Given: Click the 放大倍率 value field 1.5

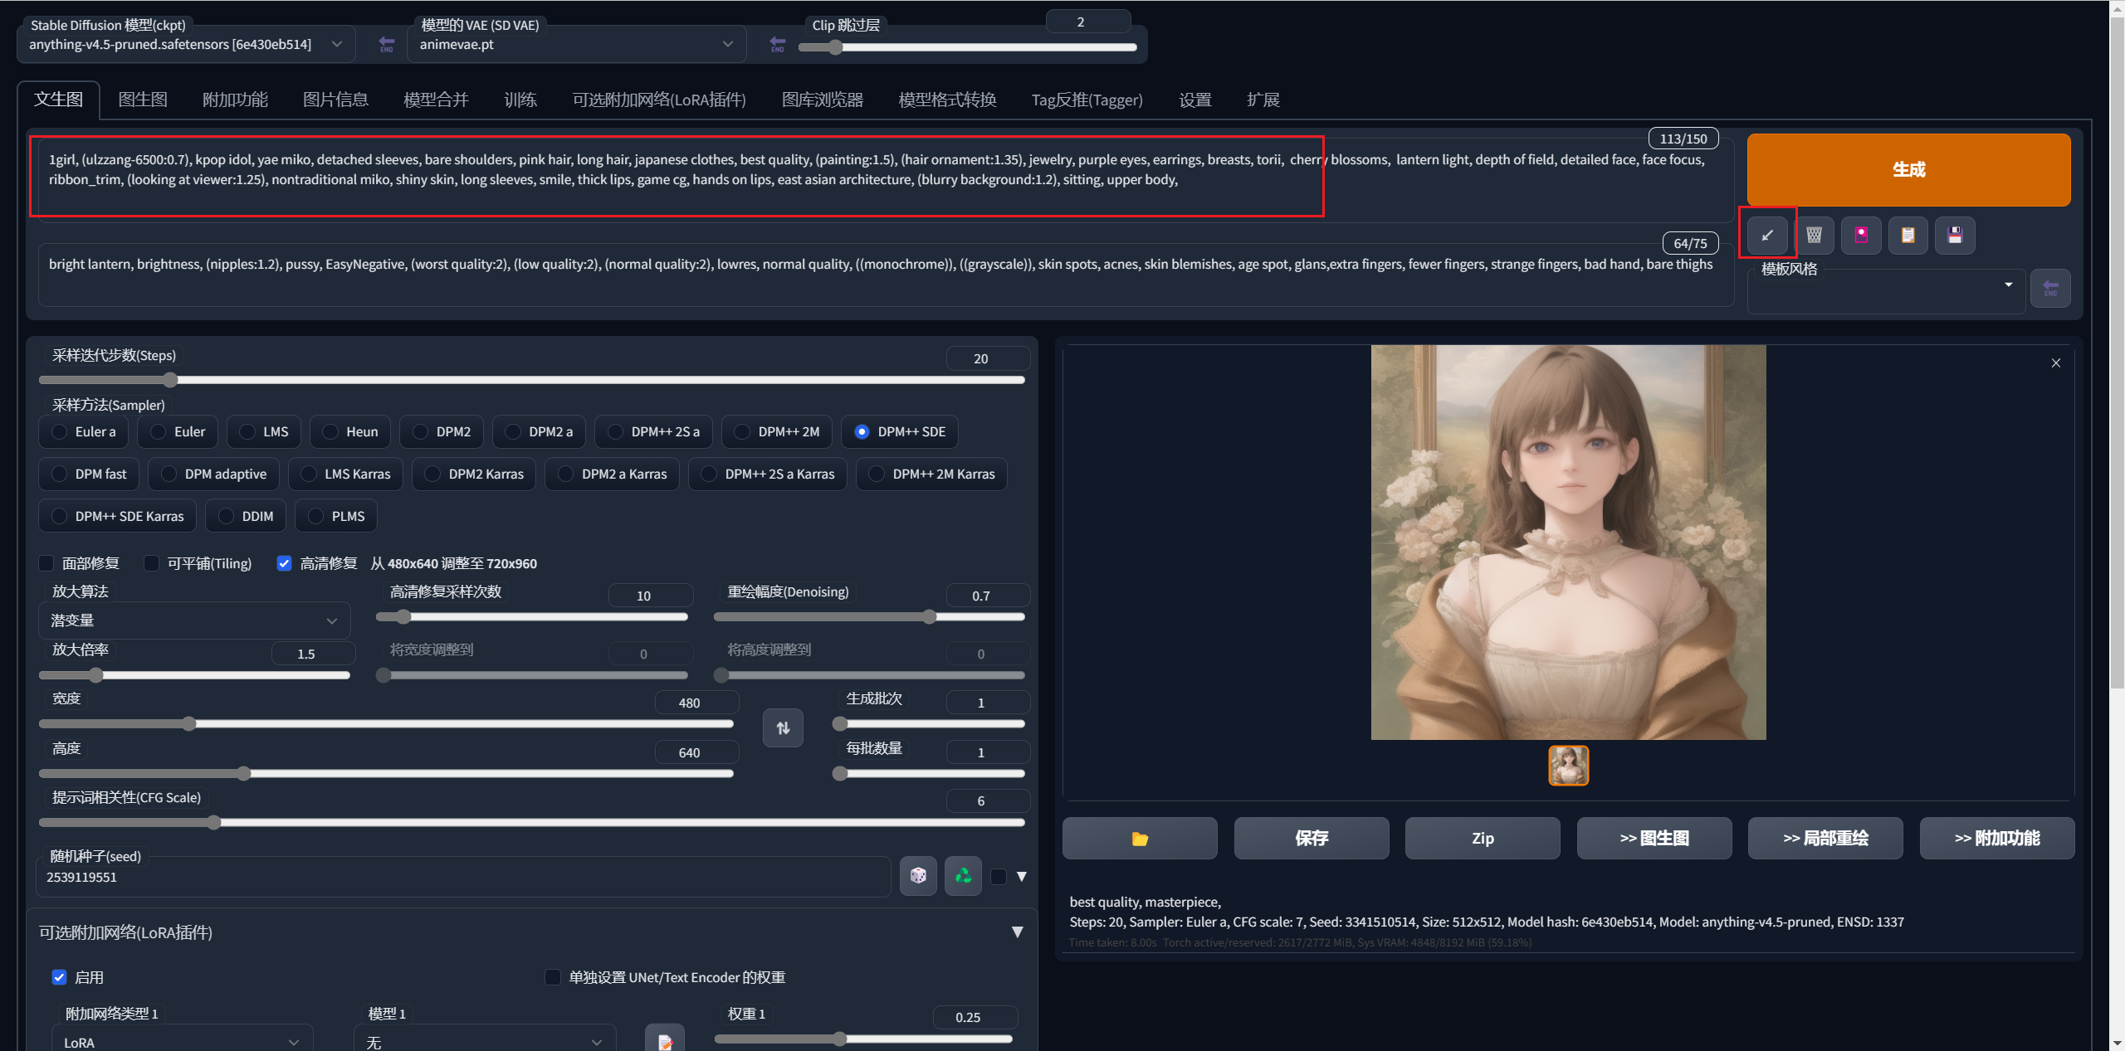Looking at the screenshot, I should click(x=312, y=654).
